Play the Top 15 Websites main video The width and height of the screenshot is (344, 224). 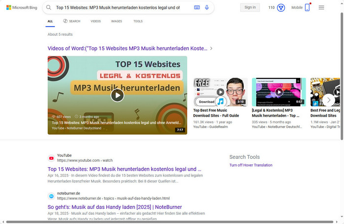(x=117, y=96)
